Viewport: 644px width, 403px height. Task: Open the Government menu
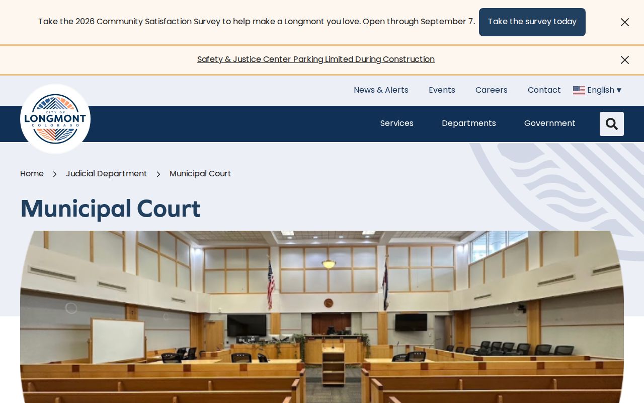pos(550,123)
